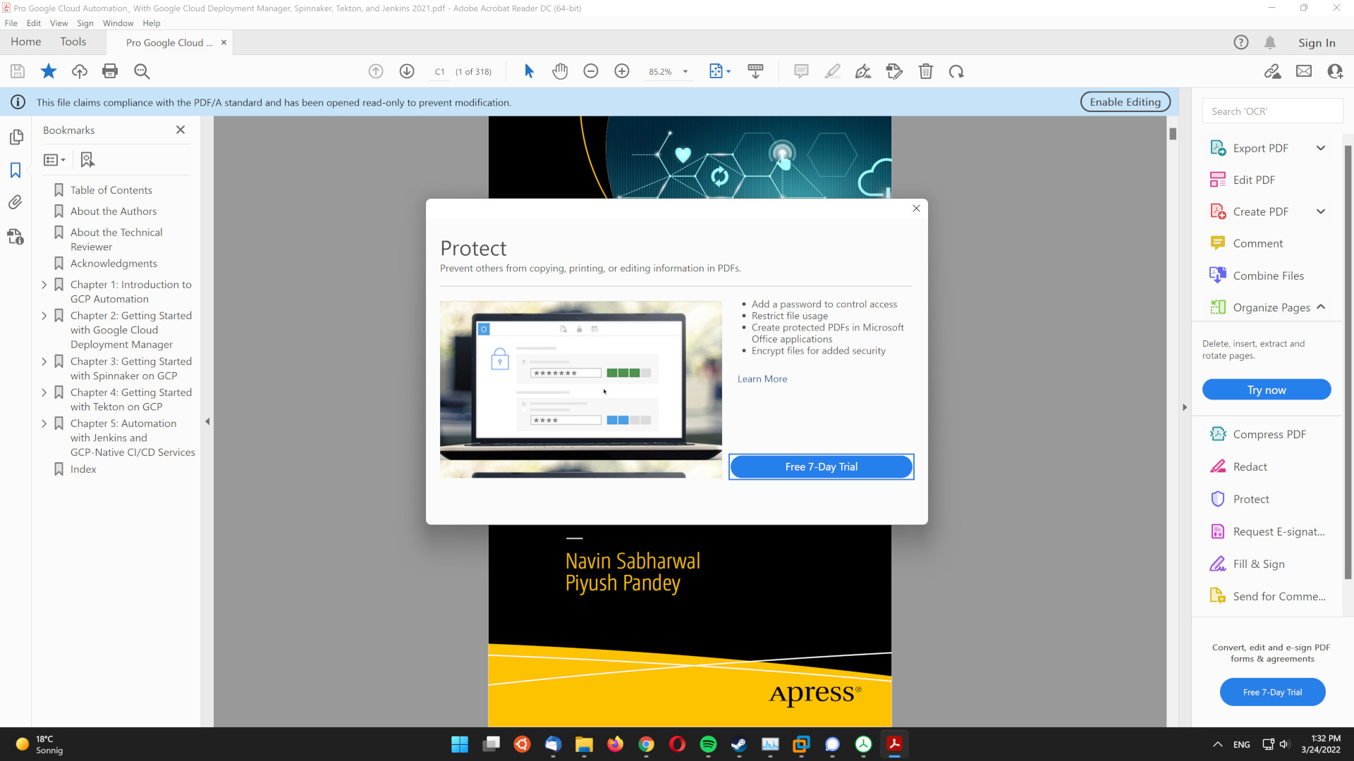Click the Find text magnifier icon

pos(142,71)
